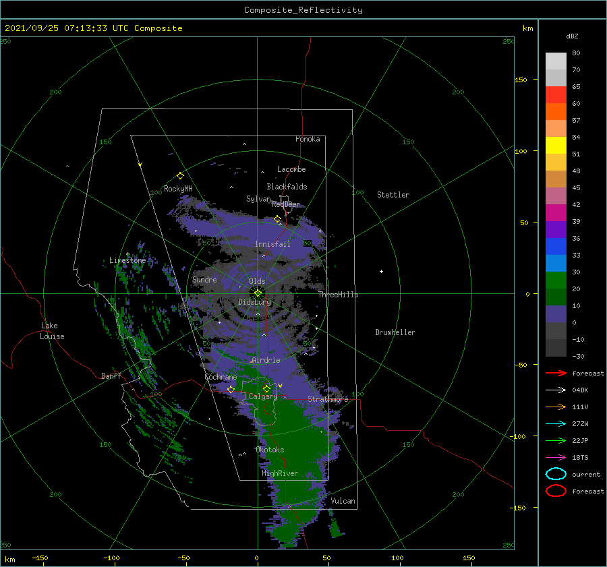This screenshot has width=607, height=567.
Task: Click the RockyMH label
Action: (x=178, y=189)
